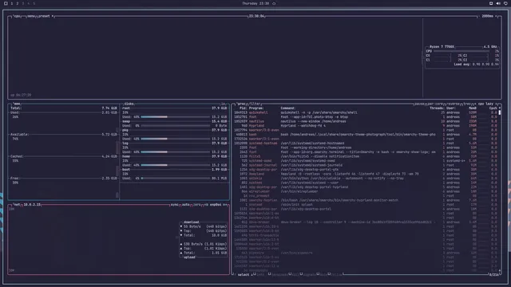Open the launcher icon in the top bar
Viewport: 511px width, 287px height.
click(6, 3)
